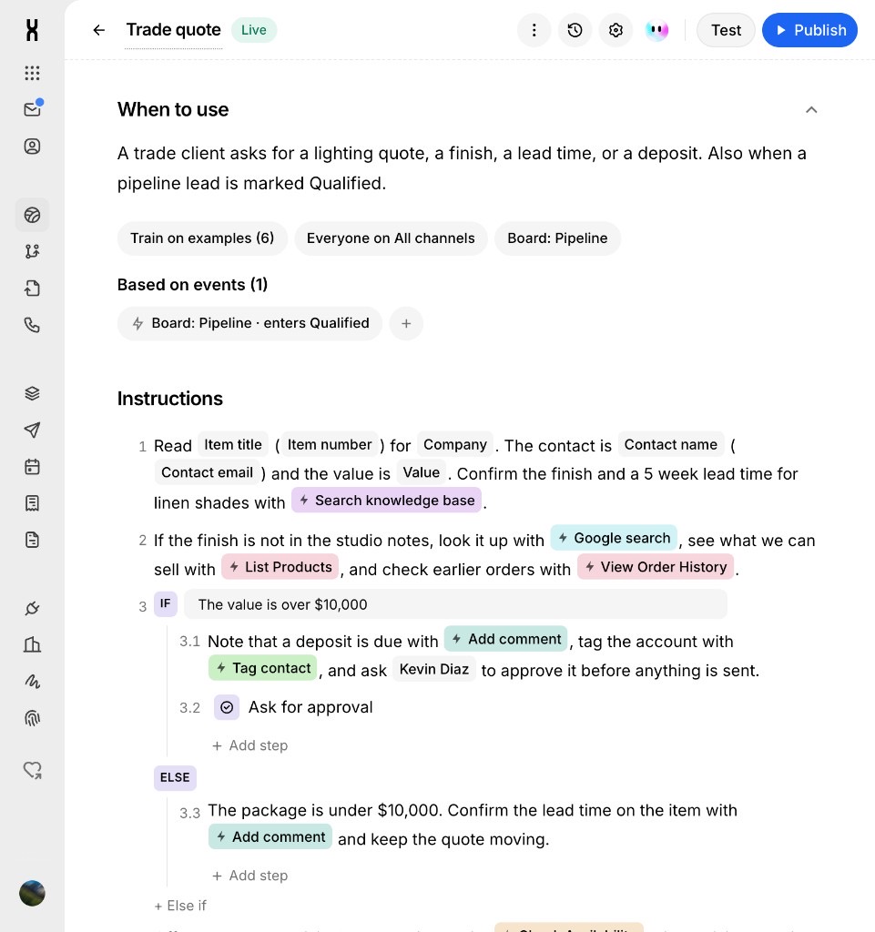The height and width of the screenshot is (932, 875).
Task: Click the heart feedback icon in sidebar
Action: tap(32, 770)
